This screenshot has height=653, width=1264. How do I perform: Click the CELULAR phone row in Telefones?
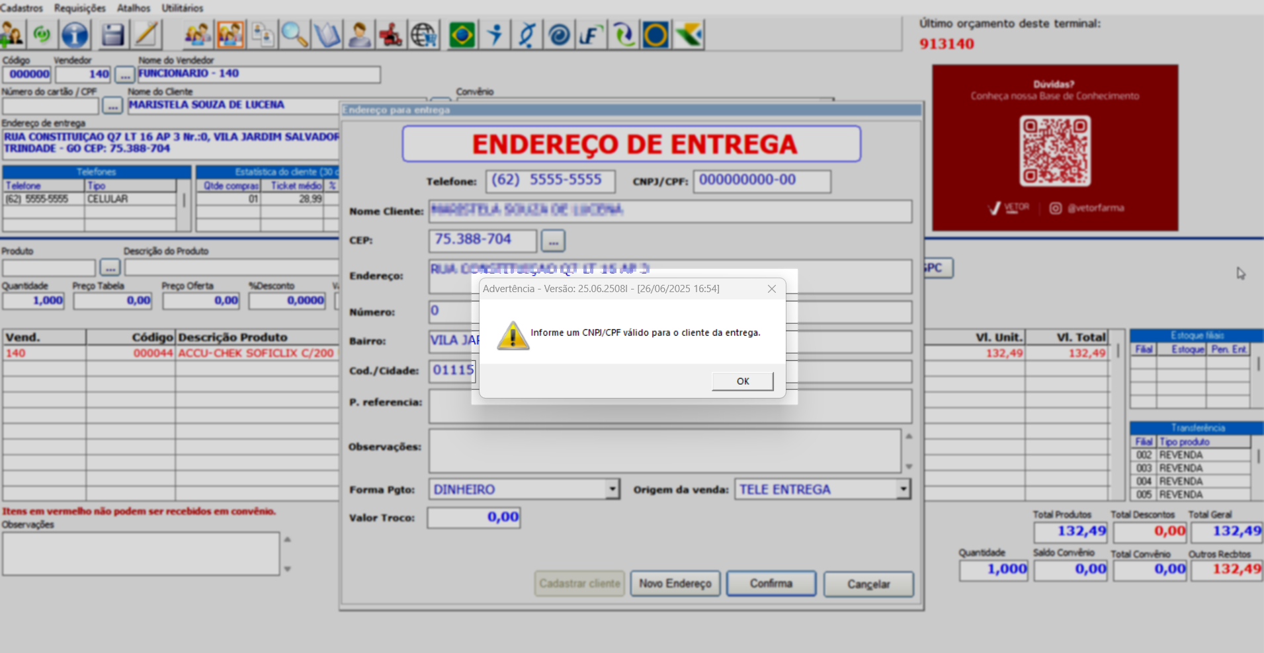[90, 199]
